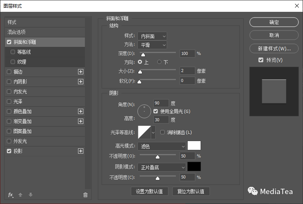
Task: Click the 取消 button
Action: 274,35
